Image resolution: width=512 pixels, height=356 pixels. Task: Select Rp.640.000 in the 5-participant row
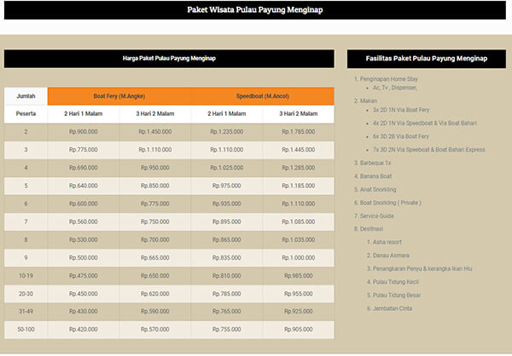pos(84,186)
